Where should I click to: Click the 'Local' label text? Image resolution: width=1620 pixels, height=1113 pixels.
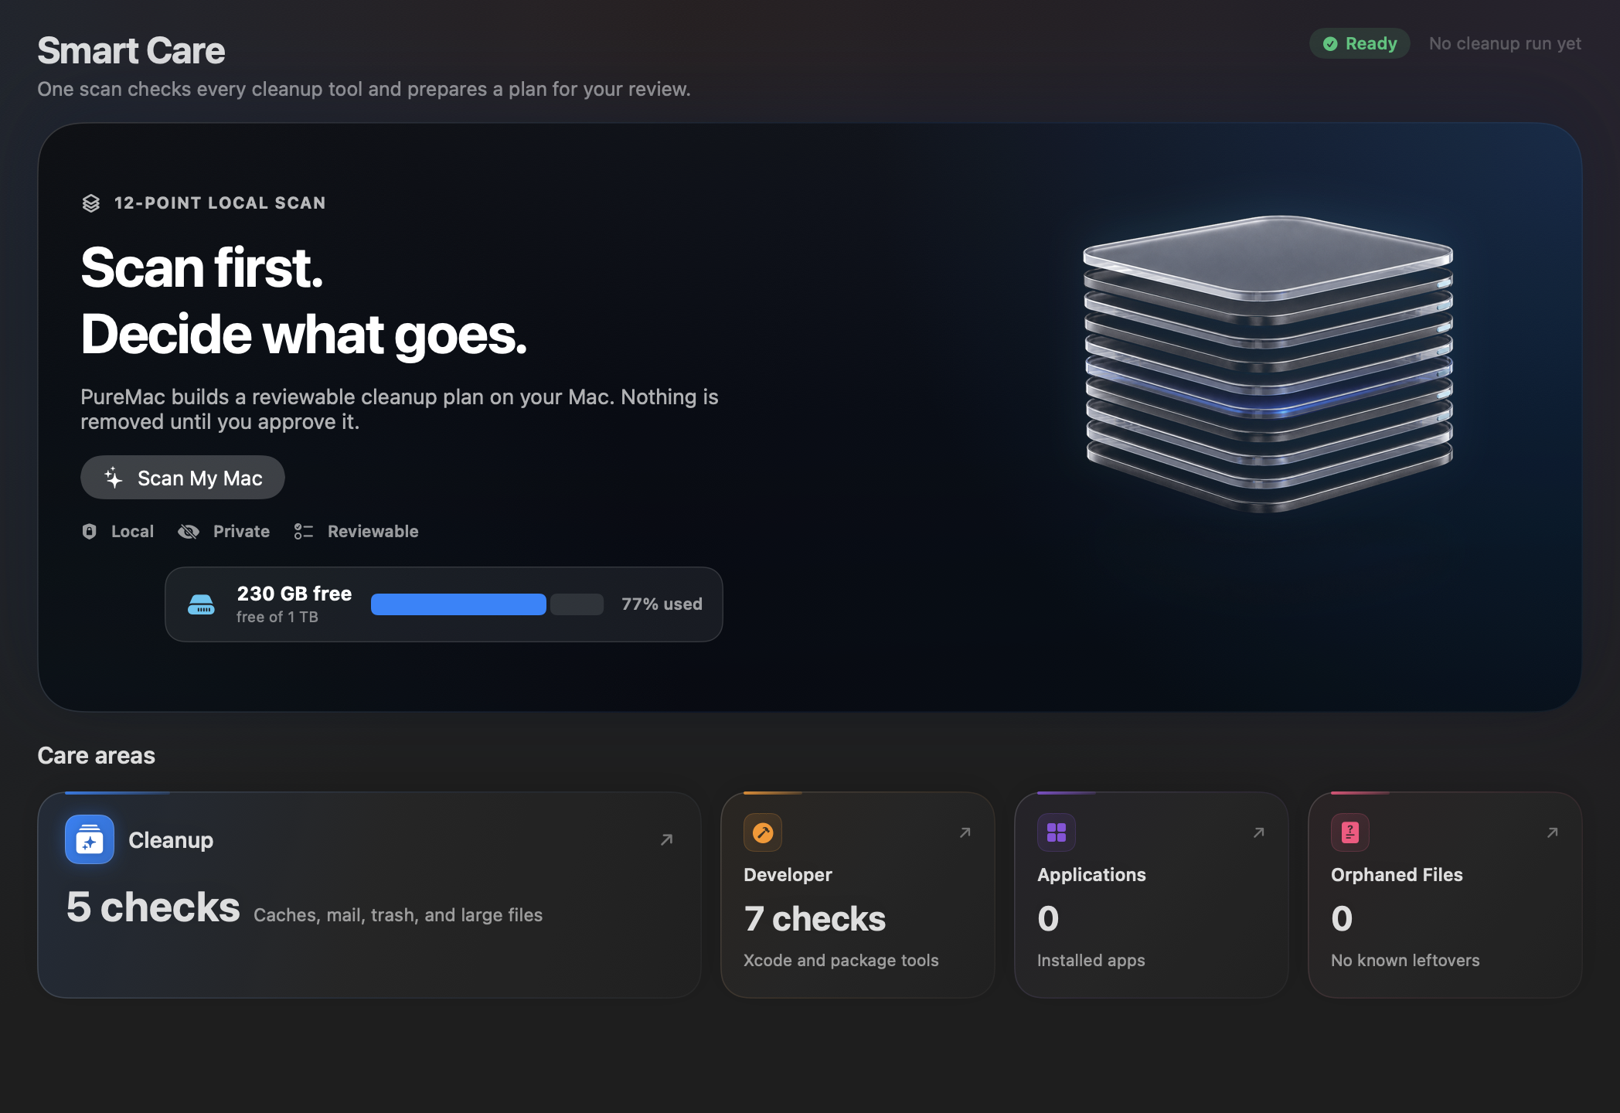pos(133,531)
